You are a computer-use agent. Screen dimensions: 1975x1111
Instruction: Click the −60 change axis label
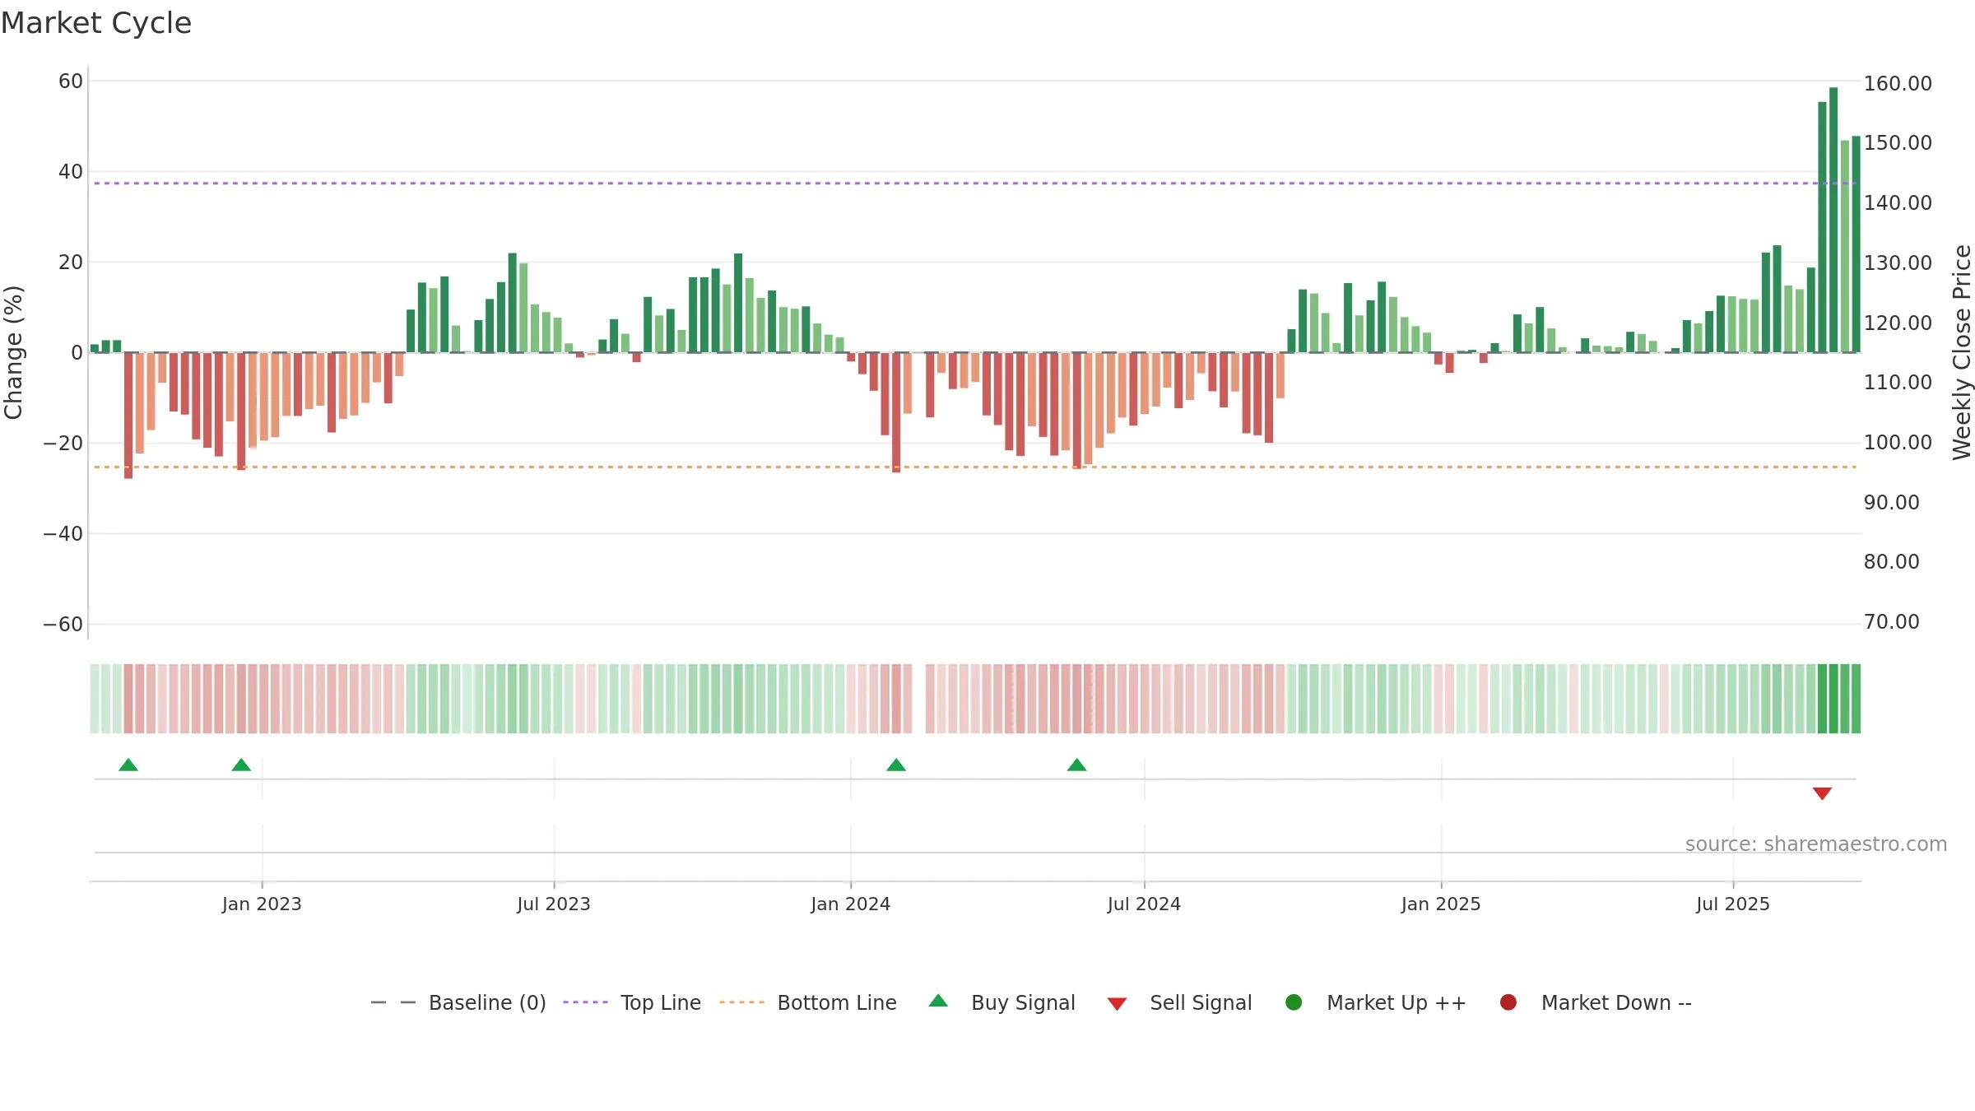coord(63,624)
